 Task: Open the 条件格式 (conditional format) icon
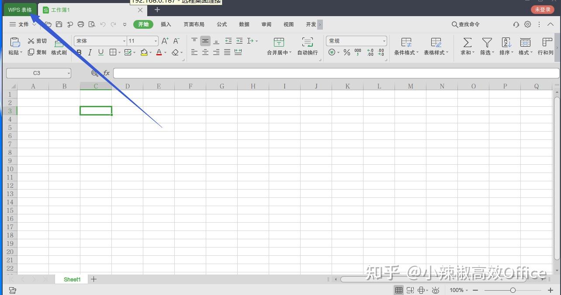pyautogui.click(x=405, y=46)
